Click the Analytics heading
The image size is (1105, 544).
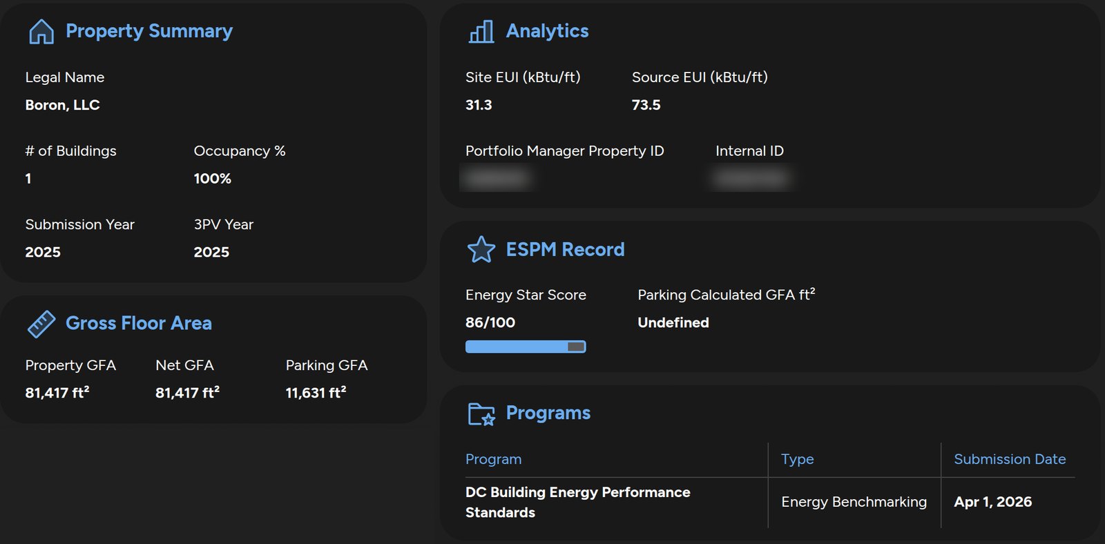[548, 31]
